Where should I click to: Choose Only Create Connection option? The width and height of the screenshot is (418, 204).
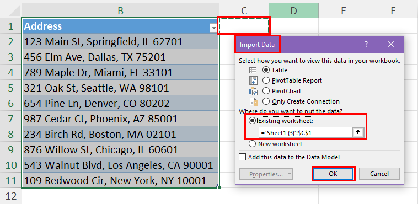pos(266,101)
